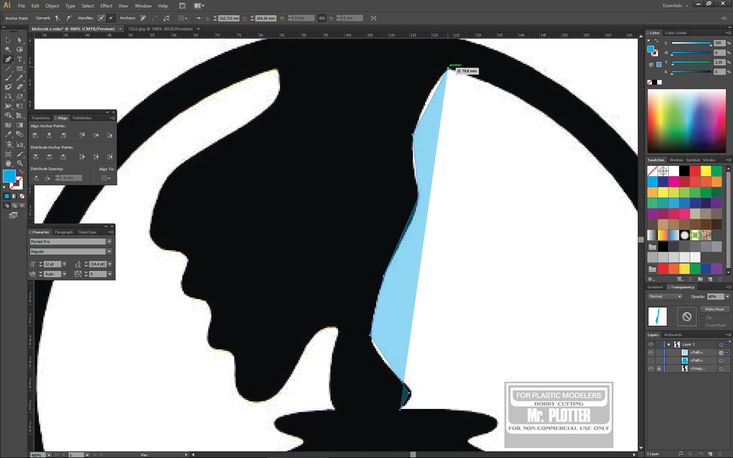Screen dimensions: 733x458
Task: Open the Normal blending mode dropdown
Action: pyautogui.click(x=665, y=296)
